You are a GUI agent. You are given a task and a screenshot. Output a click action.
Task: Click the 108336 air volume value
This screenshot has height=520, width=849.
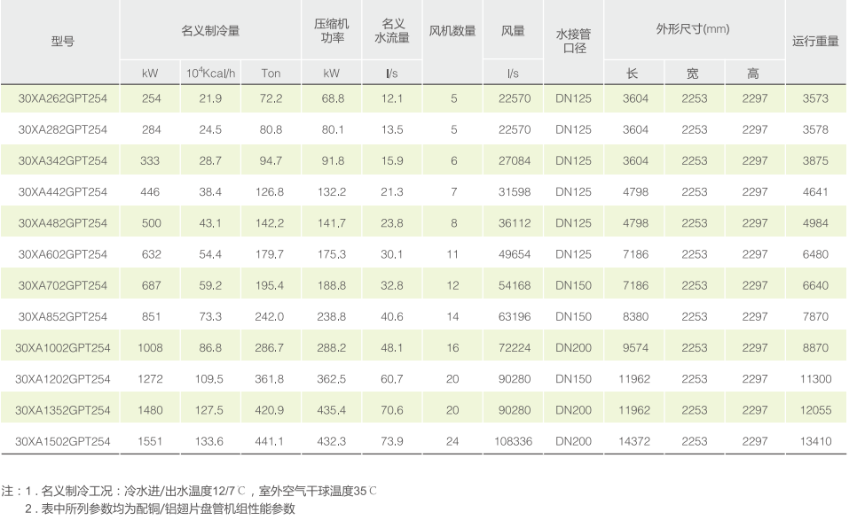513,441
